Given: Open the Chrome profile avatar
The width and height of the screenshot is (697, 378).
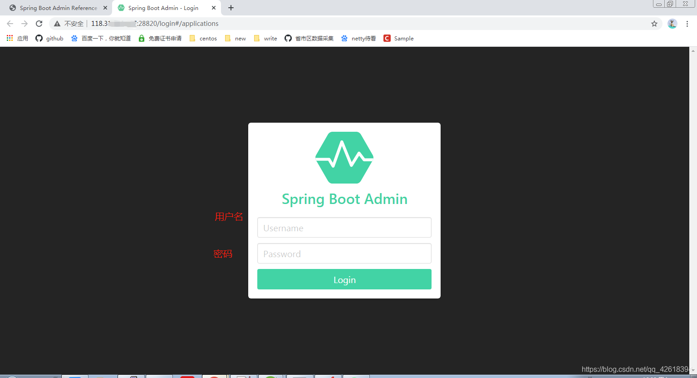Looking at the screenshot, I should coord(672,24).
